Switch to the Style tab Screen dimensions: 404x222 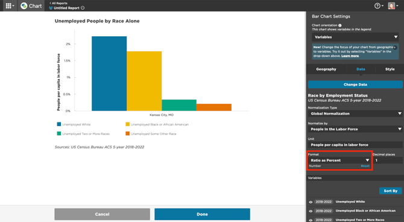click(390, 69)
